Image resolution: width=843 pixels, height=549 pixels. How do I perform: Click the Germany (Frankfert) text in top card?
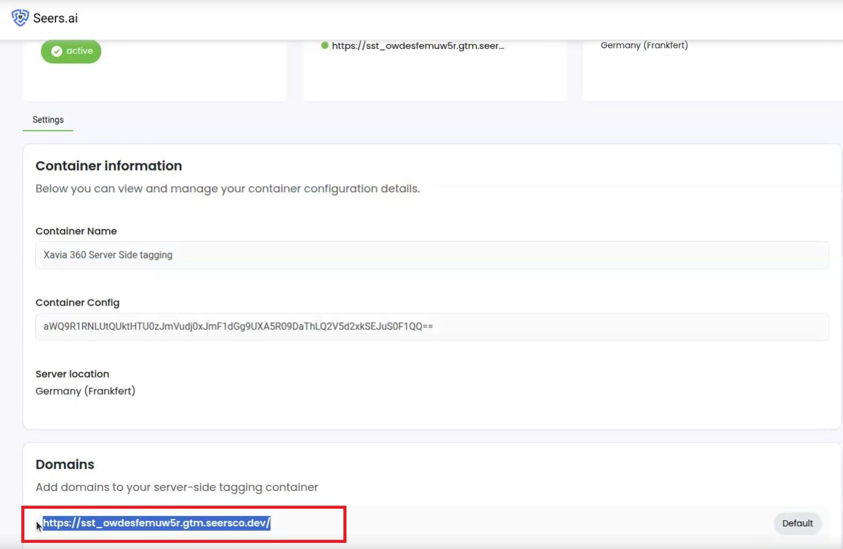644,45
